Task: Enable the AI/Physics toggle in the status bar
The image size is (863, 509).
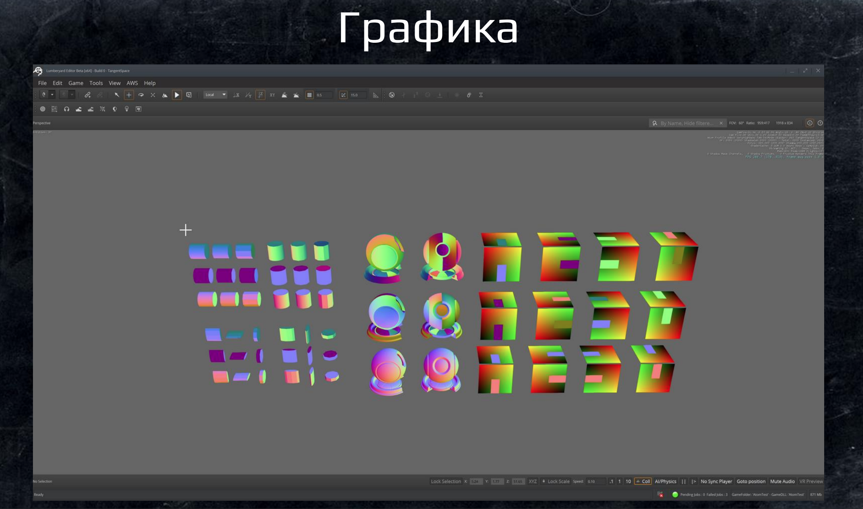Action: 665,481
